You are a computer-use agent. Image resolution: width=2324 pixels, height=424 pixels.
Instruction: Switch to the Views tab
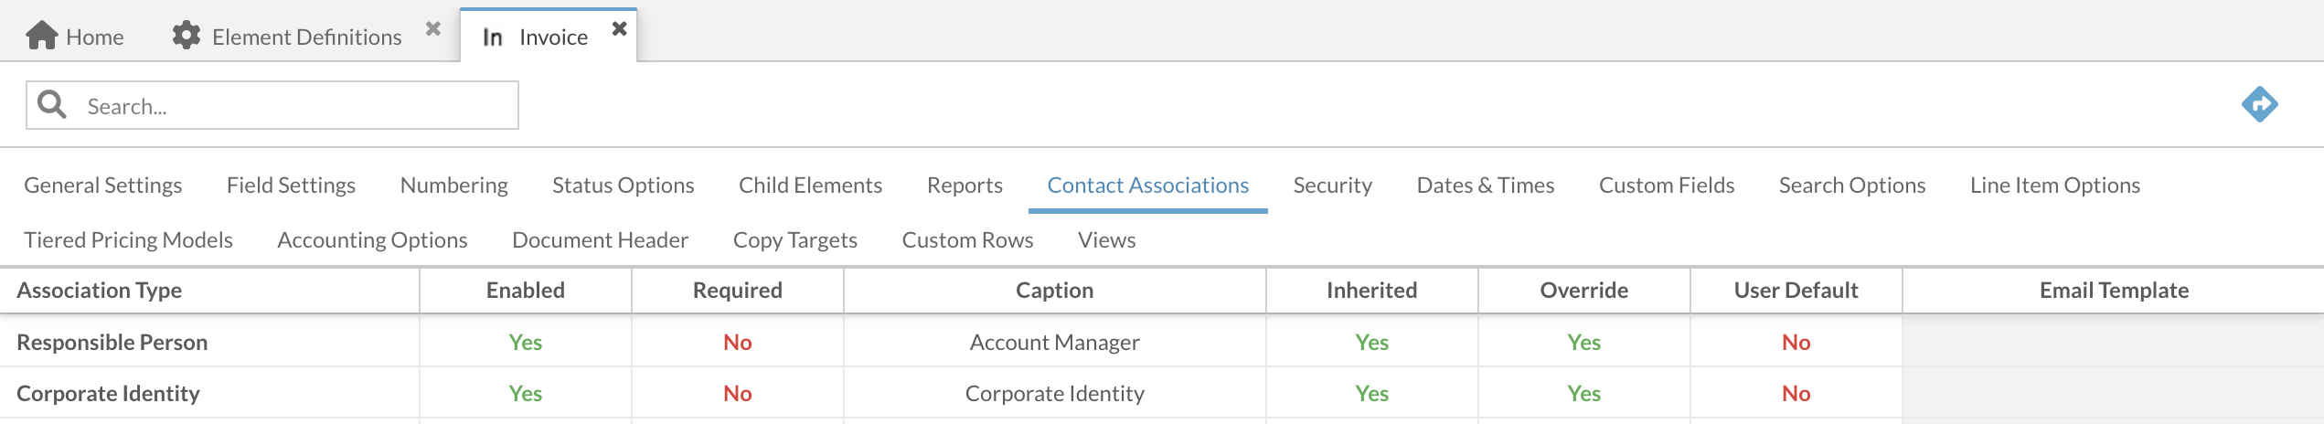pyautogui.click(x=1106, y=240)
